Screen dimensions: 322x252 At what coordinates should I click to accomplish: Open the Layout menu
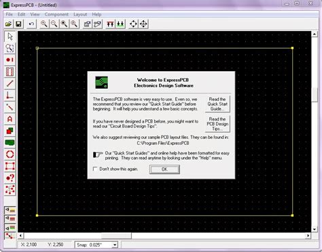[80, 14]
